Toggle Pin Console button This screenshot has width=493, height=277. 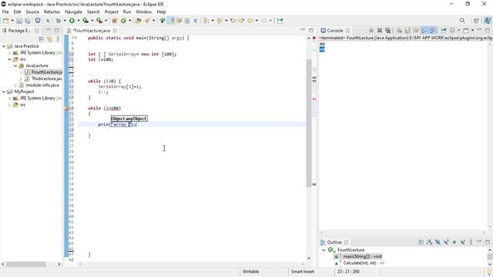pyautogui.click(x=444, y=31)
